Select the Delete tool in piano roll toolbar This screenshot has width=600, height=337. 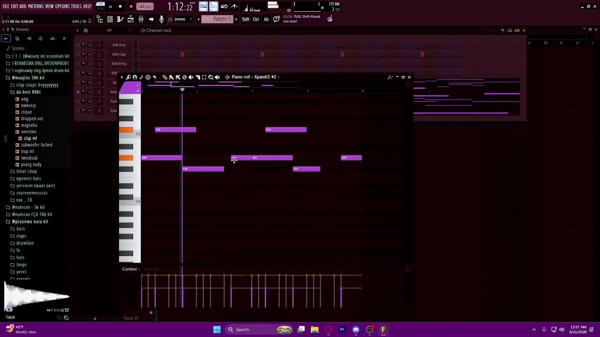click(x=184, y=77)
